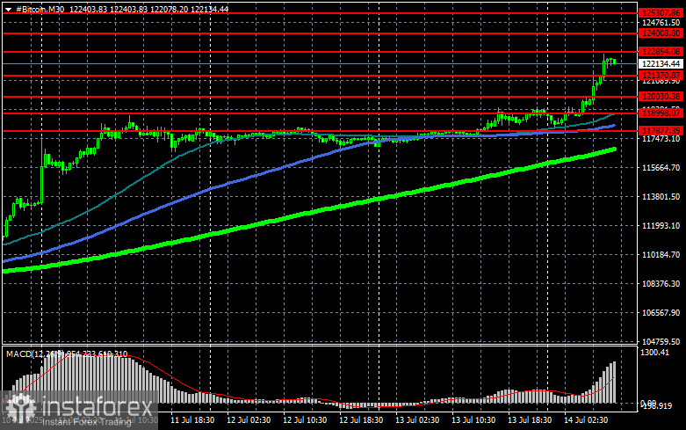
Task: Click the chart dropdown triangle beside #Bitcoin.M30
Action: click(x=8, y=9)
